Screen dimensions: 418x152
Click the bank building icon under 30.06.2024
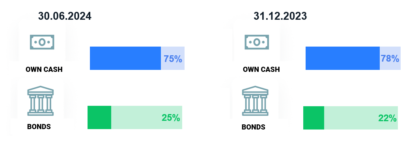click(x=41, y=101)
